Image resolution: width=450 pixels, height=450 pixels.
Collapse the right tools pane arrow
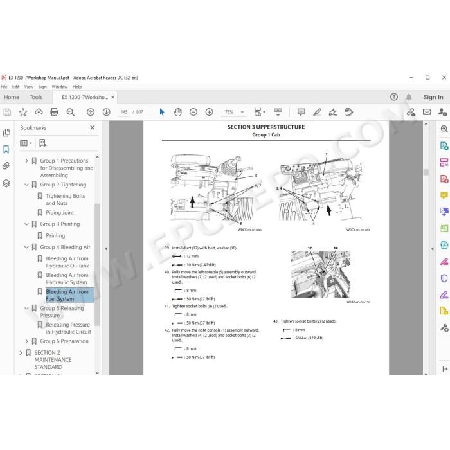(x=433, y=249)
